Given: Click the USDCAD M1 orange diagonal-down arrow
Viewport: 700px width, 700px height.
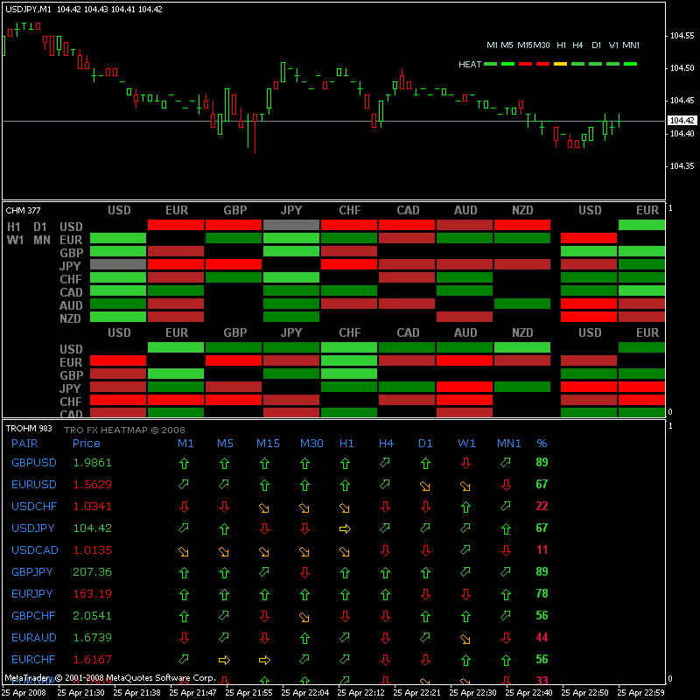Looking at the screenshot, I should 184,551.
